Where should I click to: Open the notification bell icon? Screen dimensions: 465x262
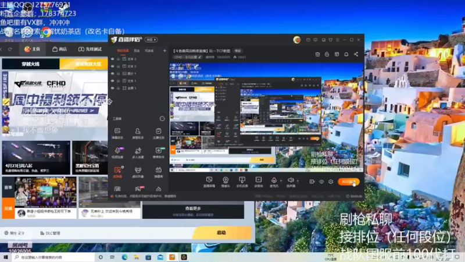pyautogui.click(x=346, y=54)
